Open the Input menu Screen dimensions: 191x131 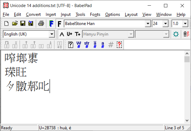coord(66,14)
